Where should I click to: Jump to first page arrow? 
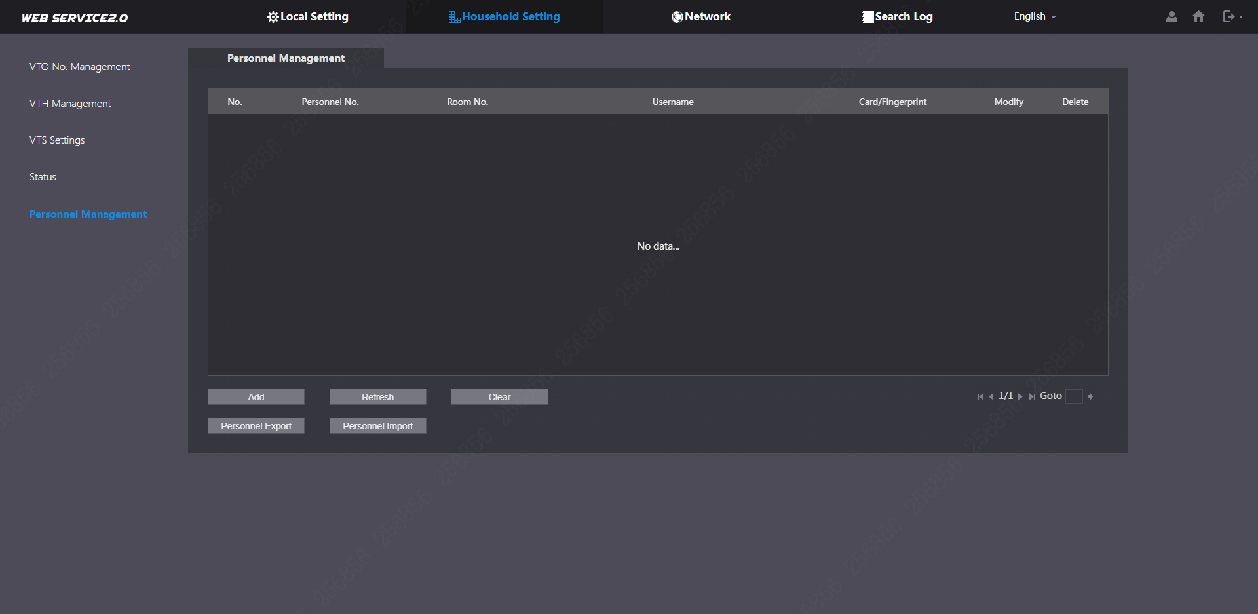click(980, 397)
